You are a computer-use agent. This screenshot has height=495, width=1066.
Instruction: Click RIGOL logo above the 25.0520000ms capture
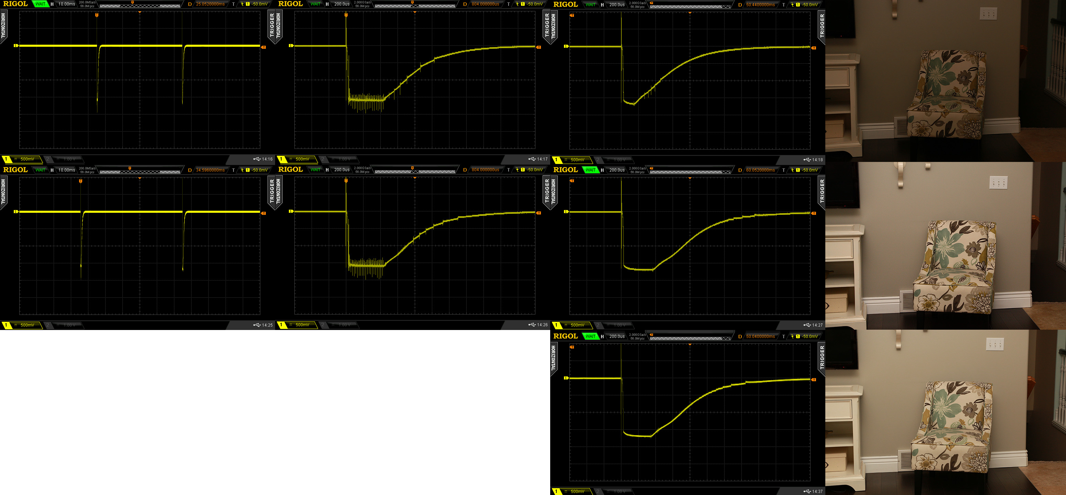[x=15, y=4]
